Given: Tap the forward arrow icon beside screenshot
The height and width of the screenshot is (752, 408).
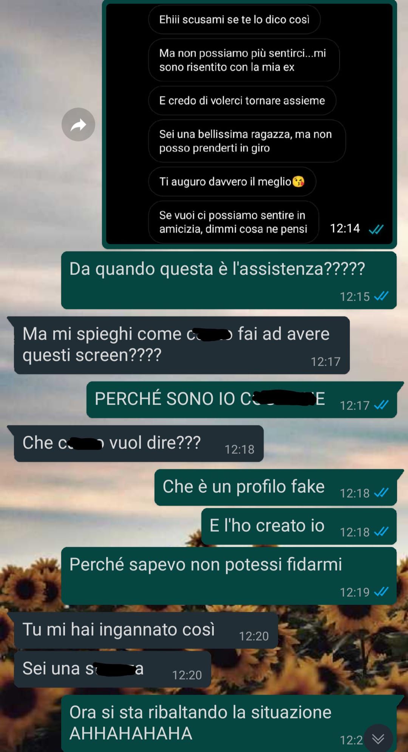Looking at the screenshot, I should (x=78, y=124).
